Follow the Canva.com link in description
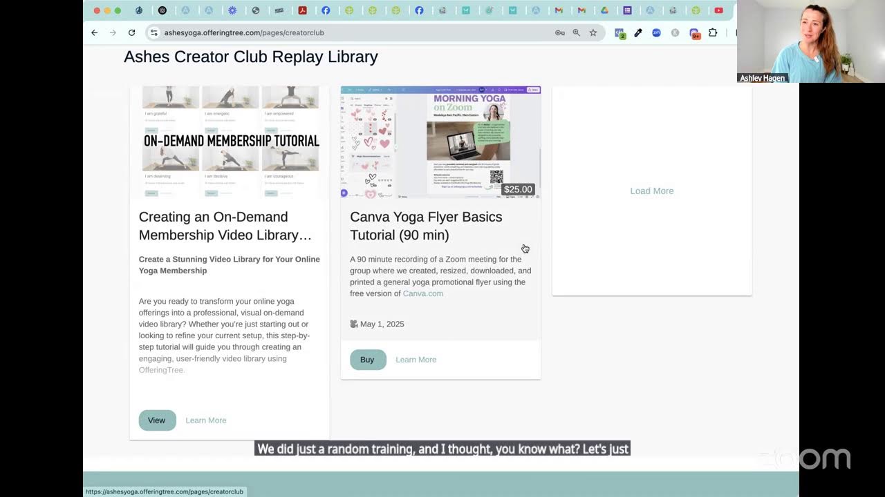The height and width of the screenshot is (497, 885). click(x=423, y=293)
